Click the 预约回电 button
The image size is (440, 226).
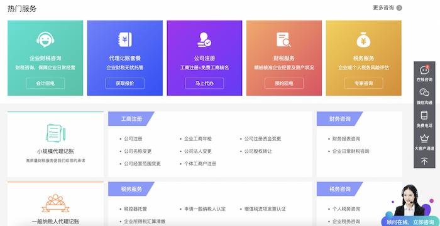pos(284,83)
